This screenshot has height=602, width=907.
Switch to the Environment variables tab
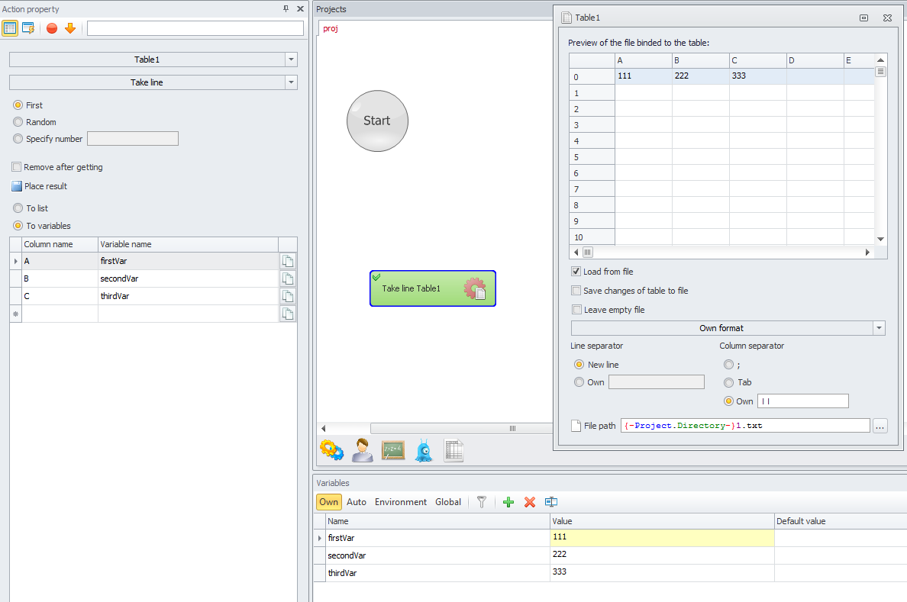pyautogui.click(x=401, y=502)
